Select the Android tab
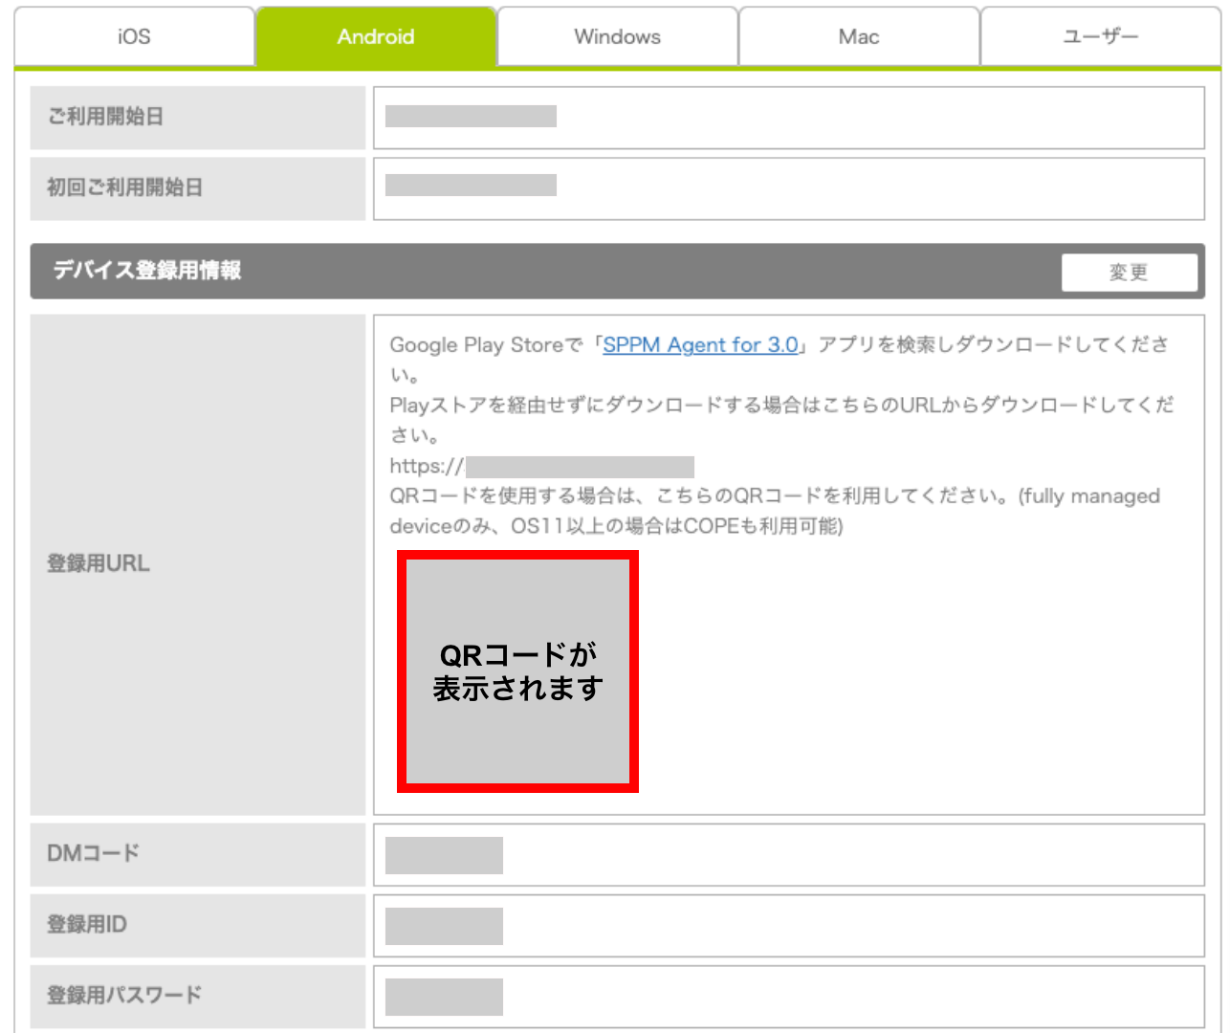The height and width of the screenshot is (1033, 1230). (x=376, y=37)
